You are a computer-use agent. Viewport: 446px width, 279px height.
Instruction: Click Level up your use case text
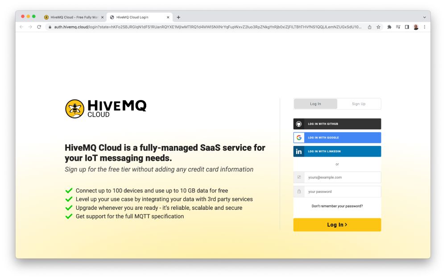point(164,199)
